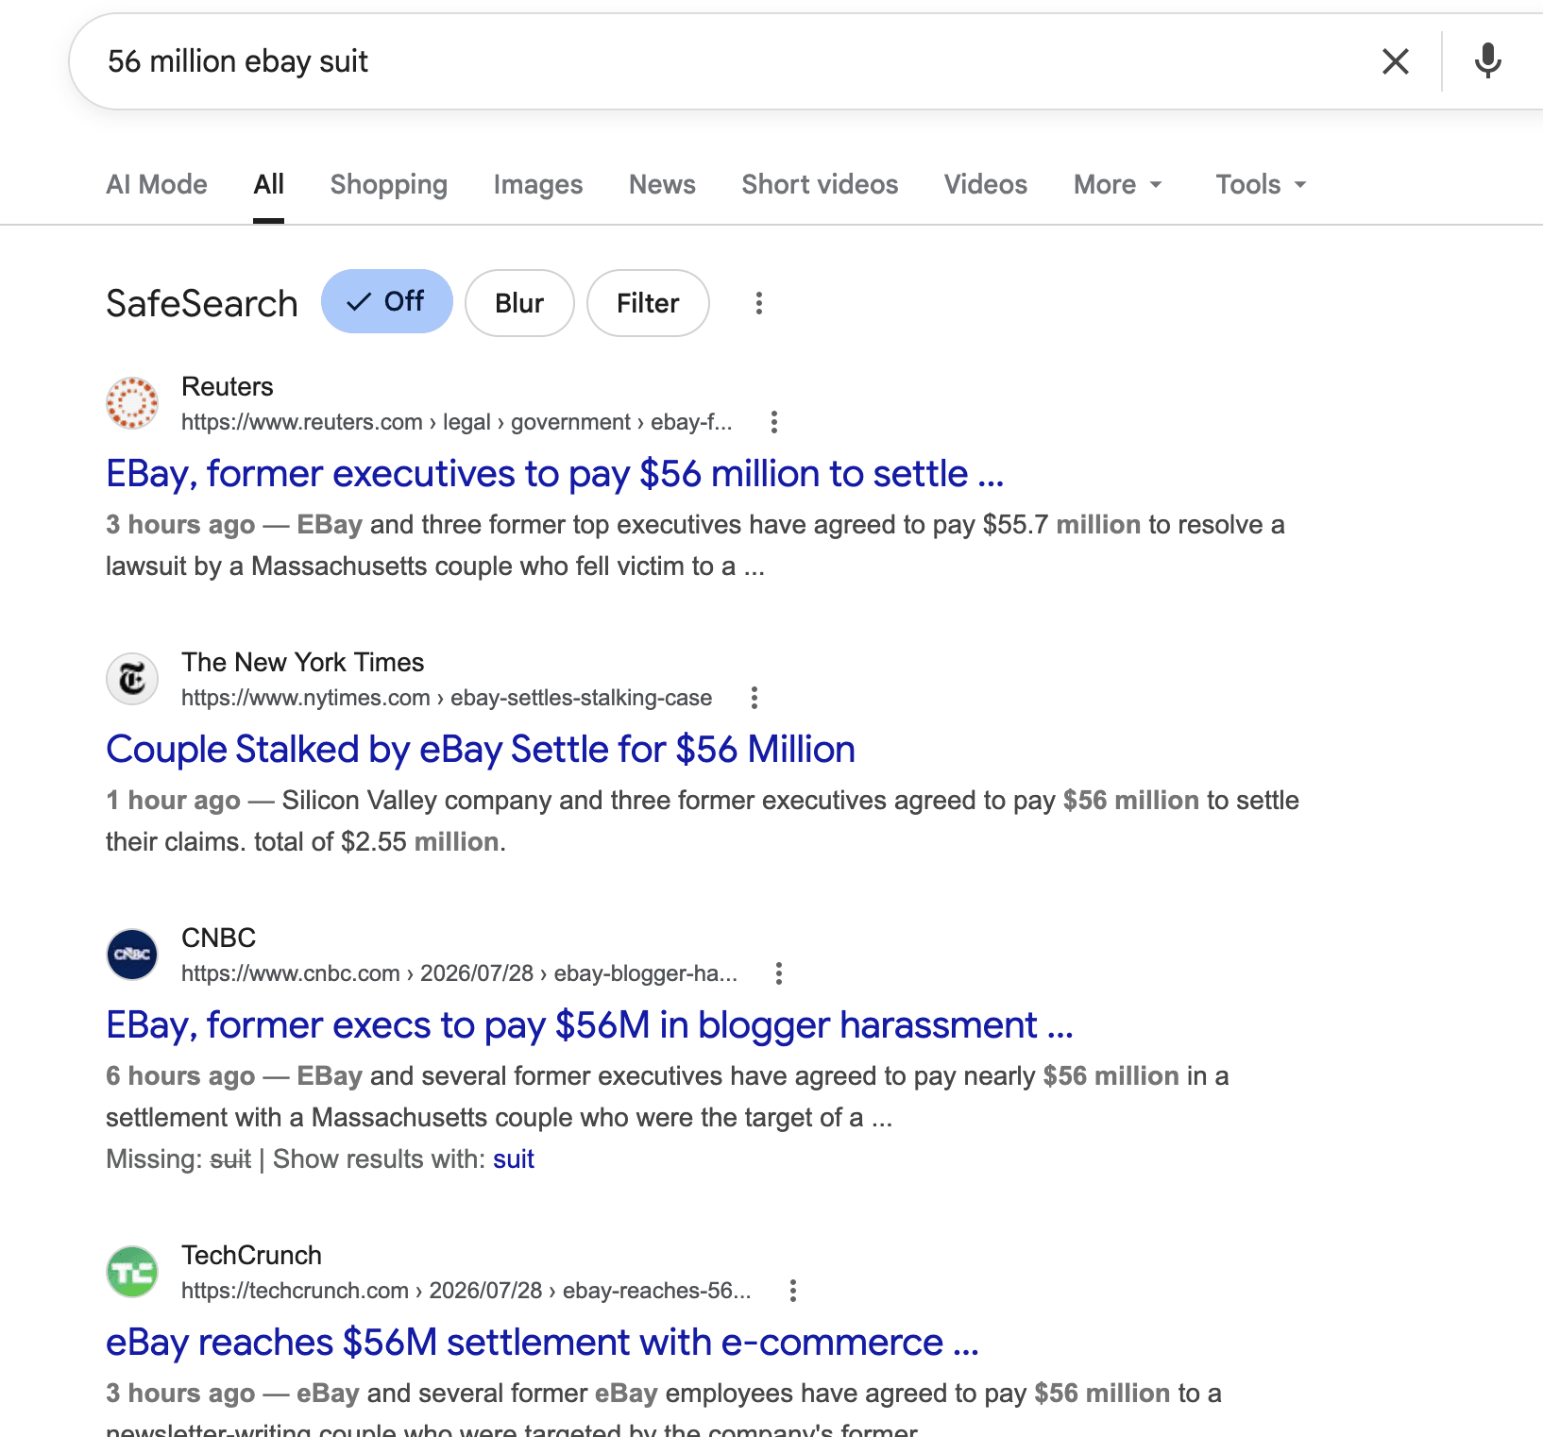Screen dimensions: 1543x1437
Task: Click the techcrunch.com breadcrumb URL
Action: pos(466,1291)
